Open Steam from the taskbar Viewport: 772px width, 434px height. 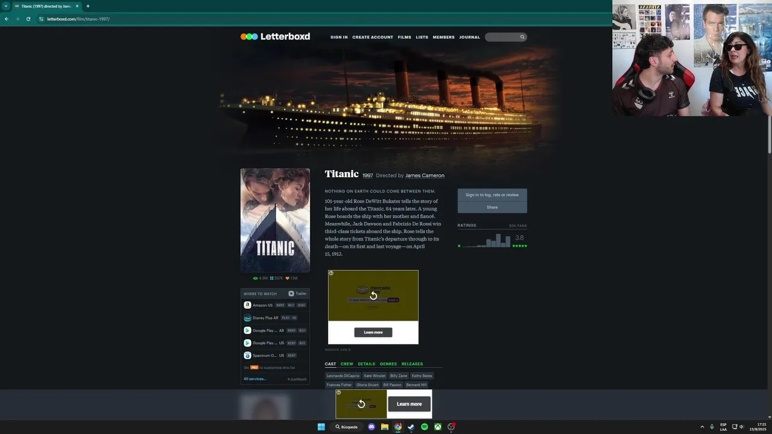(x=411, y=427)
